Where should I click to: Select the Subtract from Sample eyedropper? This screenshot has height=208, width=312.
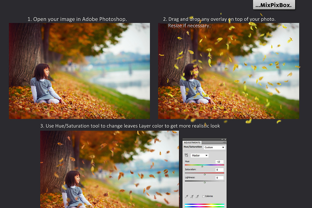click(x=197, y=196)
